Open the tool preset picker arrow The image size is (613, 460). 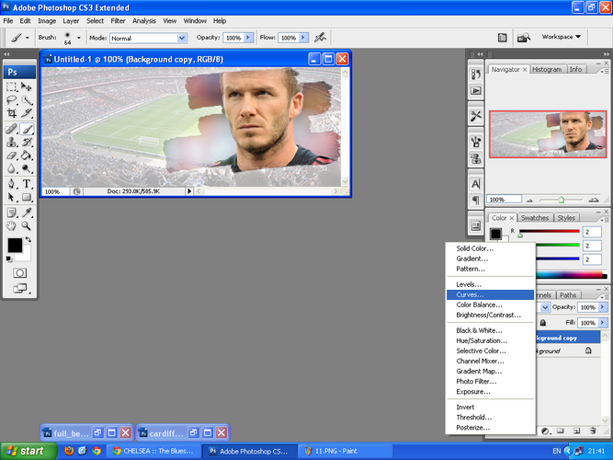pyautogui.click(x=27, y=38)
